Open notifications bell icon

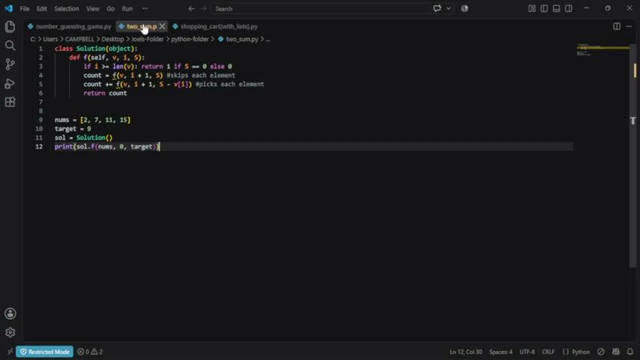(x=630, y=351)
